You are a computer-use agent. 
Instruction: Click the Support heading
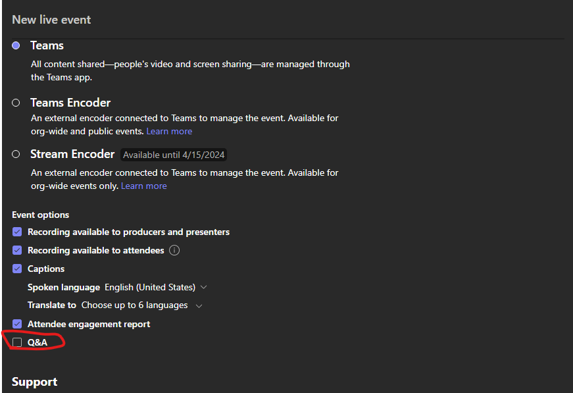point(35,382)
